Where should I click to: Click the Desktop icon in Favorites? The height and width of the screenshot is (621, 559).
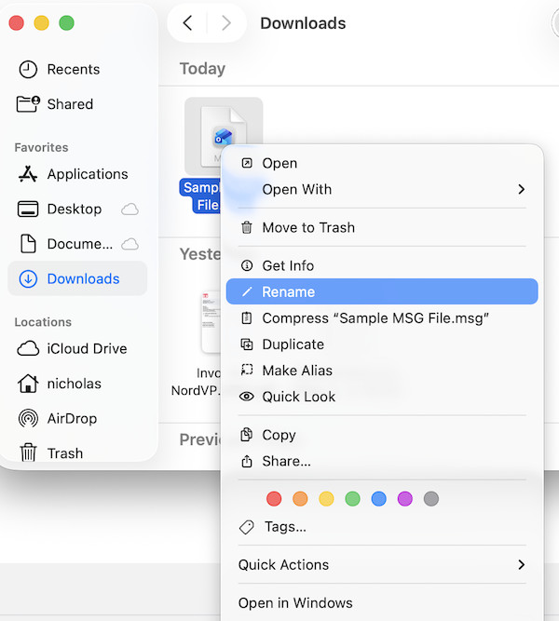[29, 209]
